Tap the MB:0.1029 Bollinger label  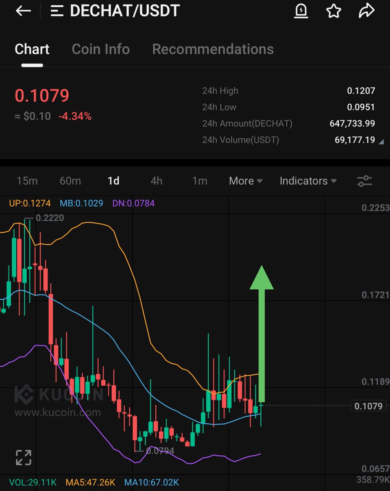tap(81, 203)
